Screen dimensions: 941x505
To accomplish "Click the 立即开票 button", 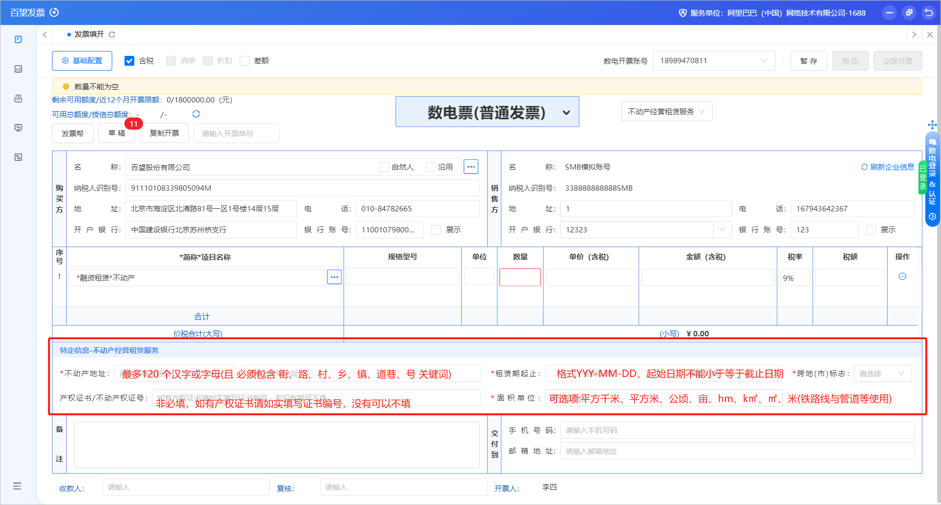I will (x=897, y=61).
